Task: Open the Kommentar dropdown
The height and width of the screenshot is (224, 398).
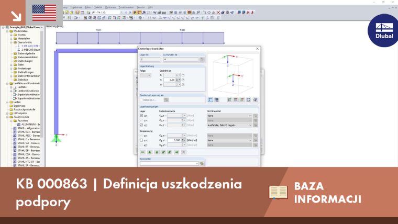Action: (169, 164)
